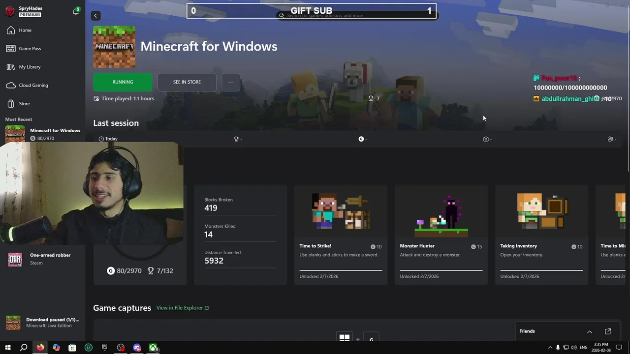This screenshot has height=354, width=630.
Task: Open Copilot from the taskbar
Action: (56, 348)
